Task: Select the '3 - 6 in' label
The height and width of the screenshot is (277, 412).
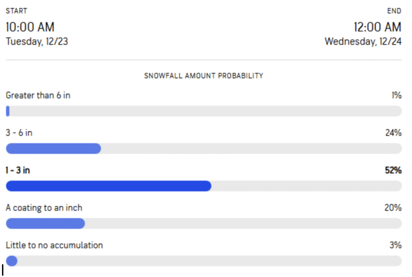Action: [x=19, y=133]
